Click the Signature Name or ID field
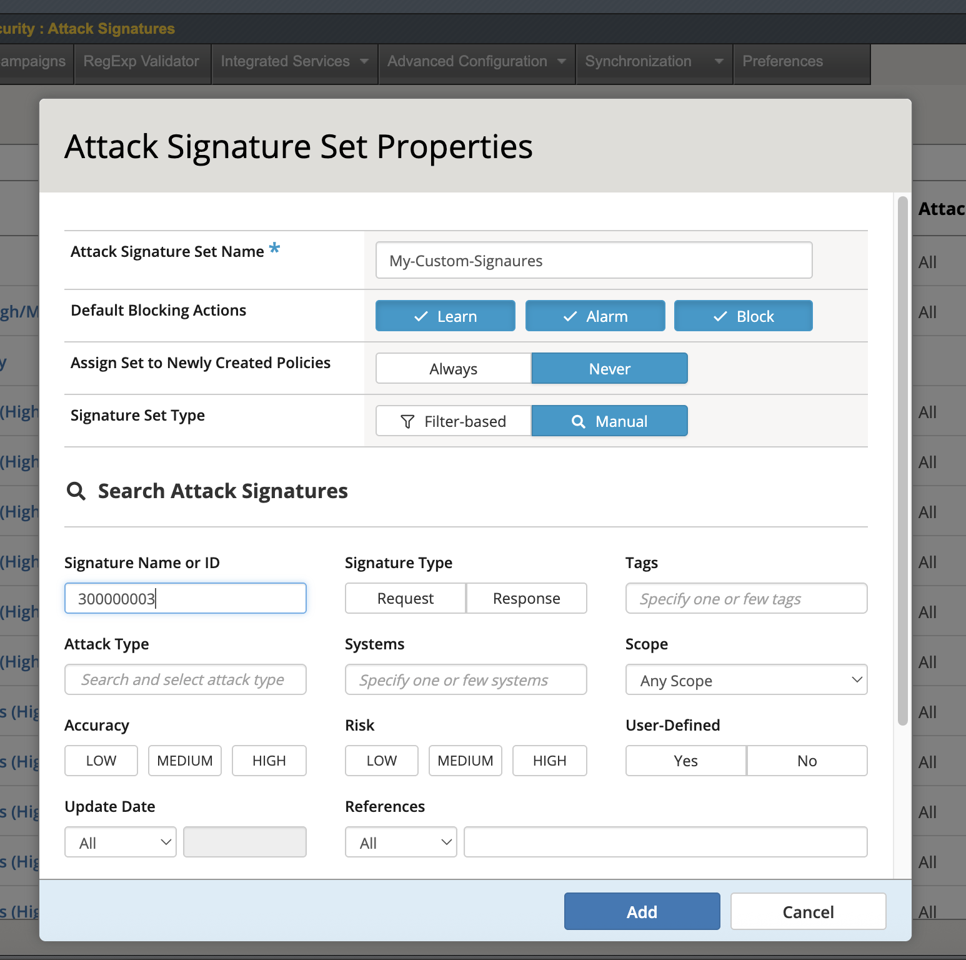966x960 pixels. 186,598
